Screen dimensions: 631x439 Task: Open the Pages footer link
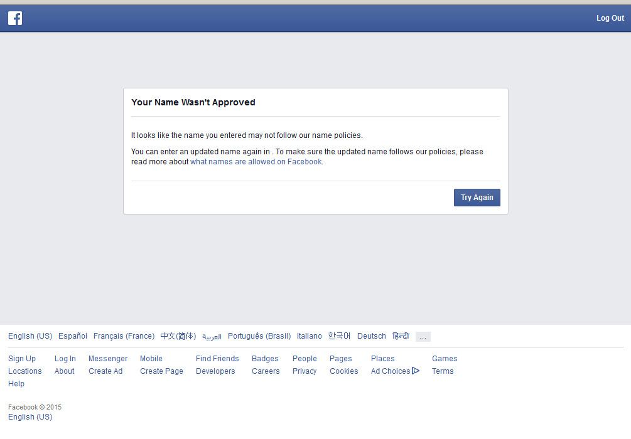[x=341, y=359]
